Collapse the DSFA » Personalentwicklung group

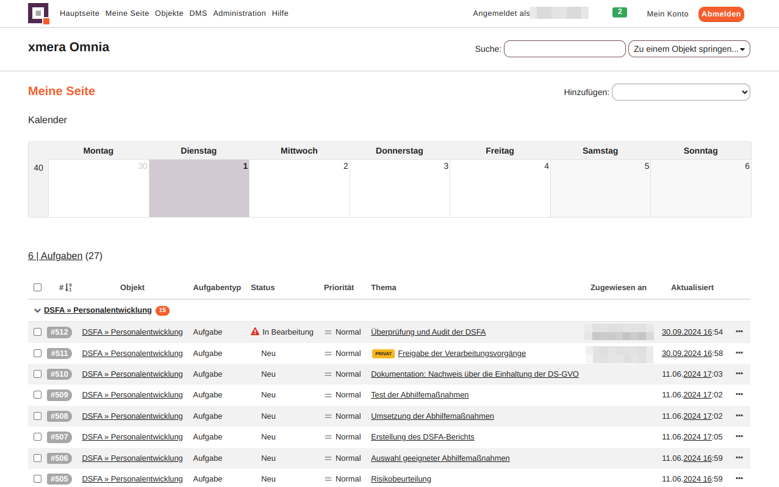tap(37, 311)
